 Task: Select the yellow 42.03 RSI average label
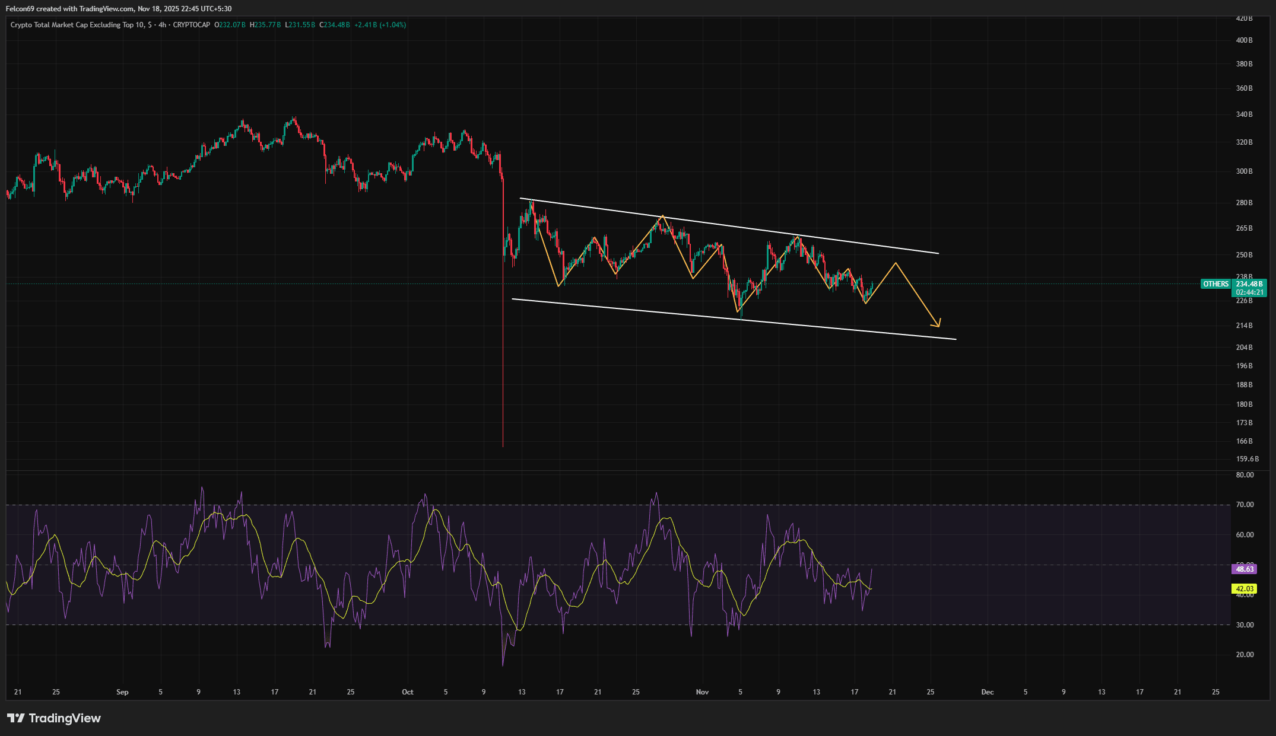[1245, 589]
